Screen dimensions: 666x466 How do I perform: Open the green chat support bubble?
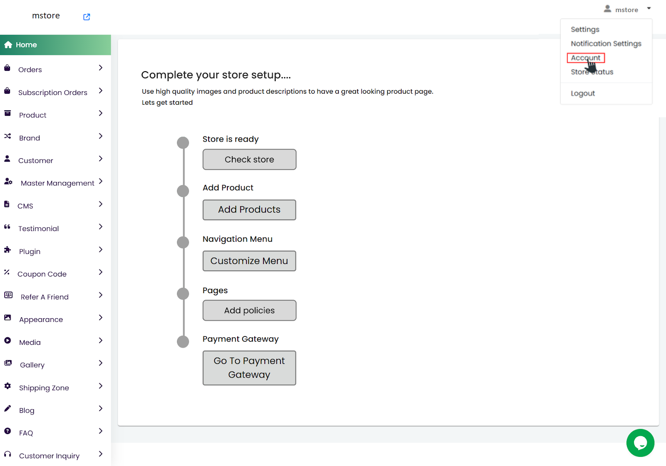[x=640, y=443]
